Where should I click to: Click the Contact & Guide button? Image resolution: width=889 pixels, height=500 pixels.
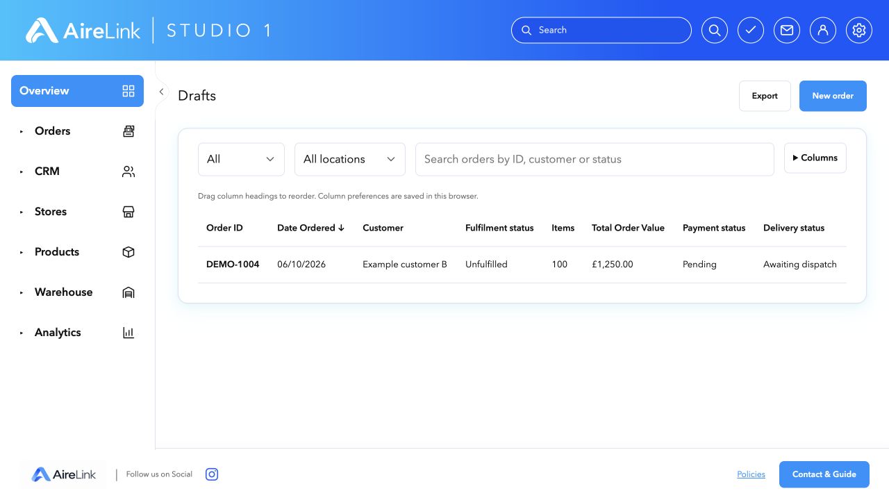point(824,474)
